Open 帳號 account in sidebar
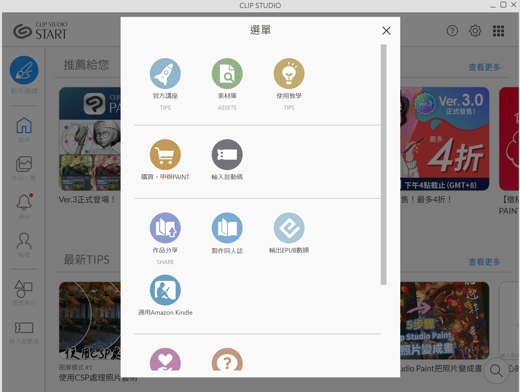 point(24,245)
